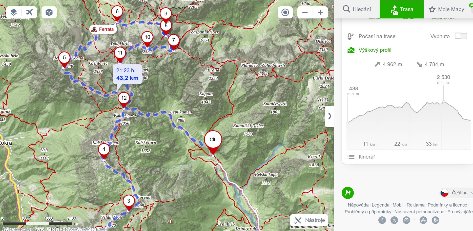Expand the Itinerář list

pyautogui.click(x=366, y=157)
